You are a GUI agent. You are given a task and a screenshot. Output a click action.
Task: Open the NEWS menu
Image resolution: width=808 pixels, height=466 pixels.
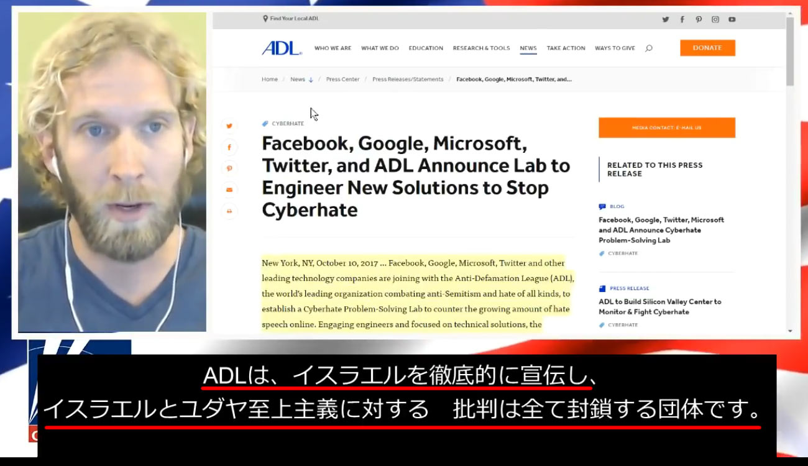(x=528, y=48)
